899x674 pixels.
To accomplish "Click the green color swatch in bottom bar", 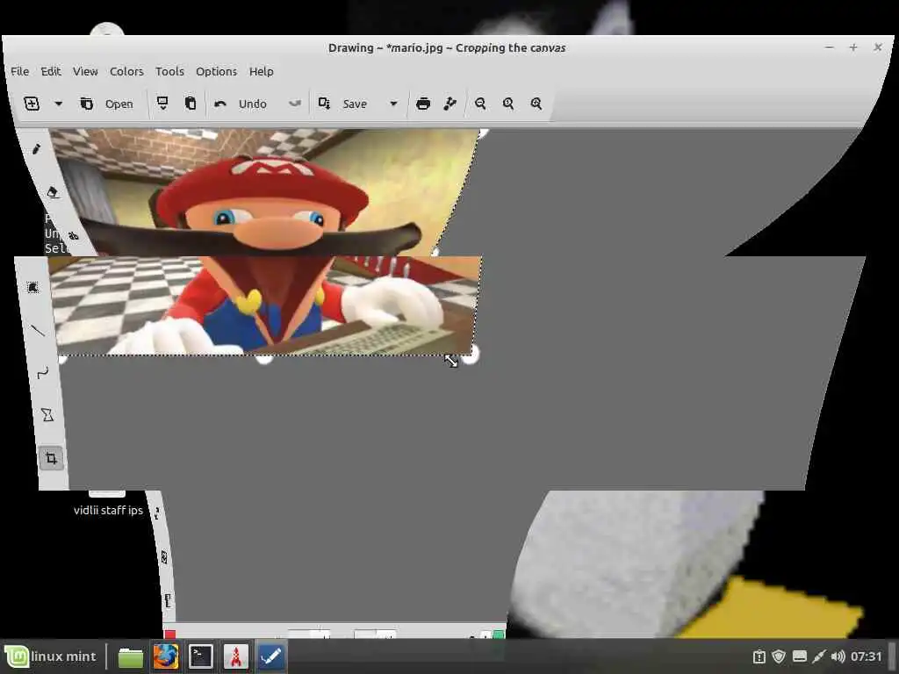I will click(x=499, y=634).
